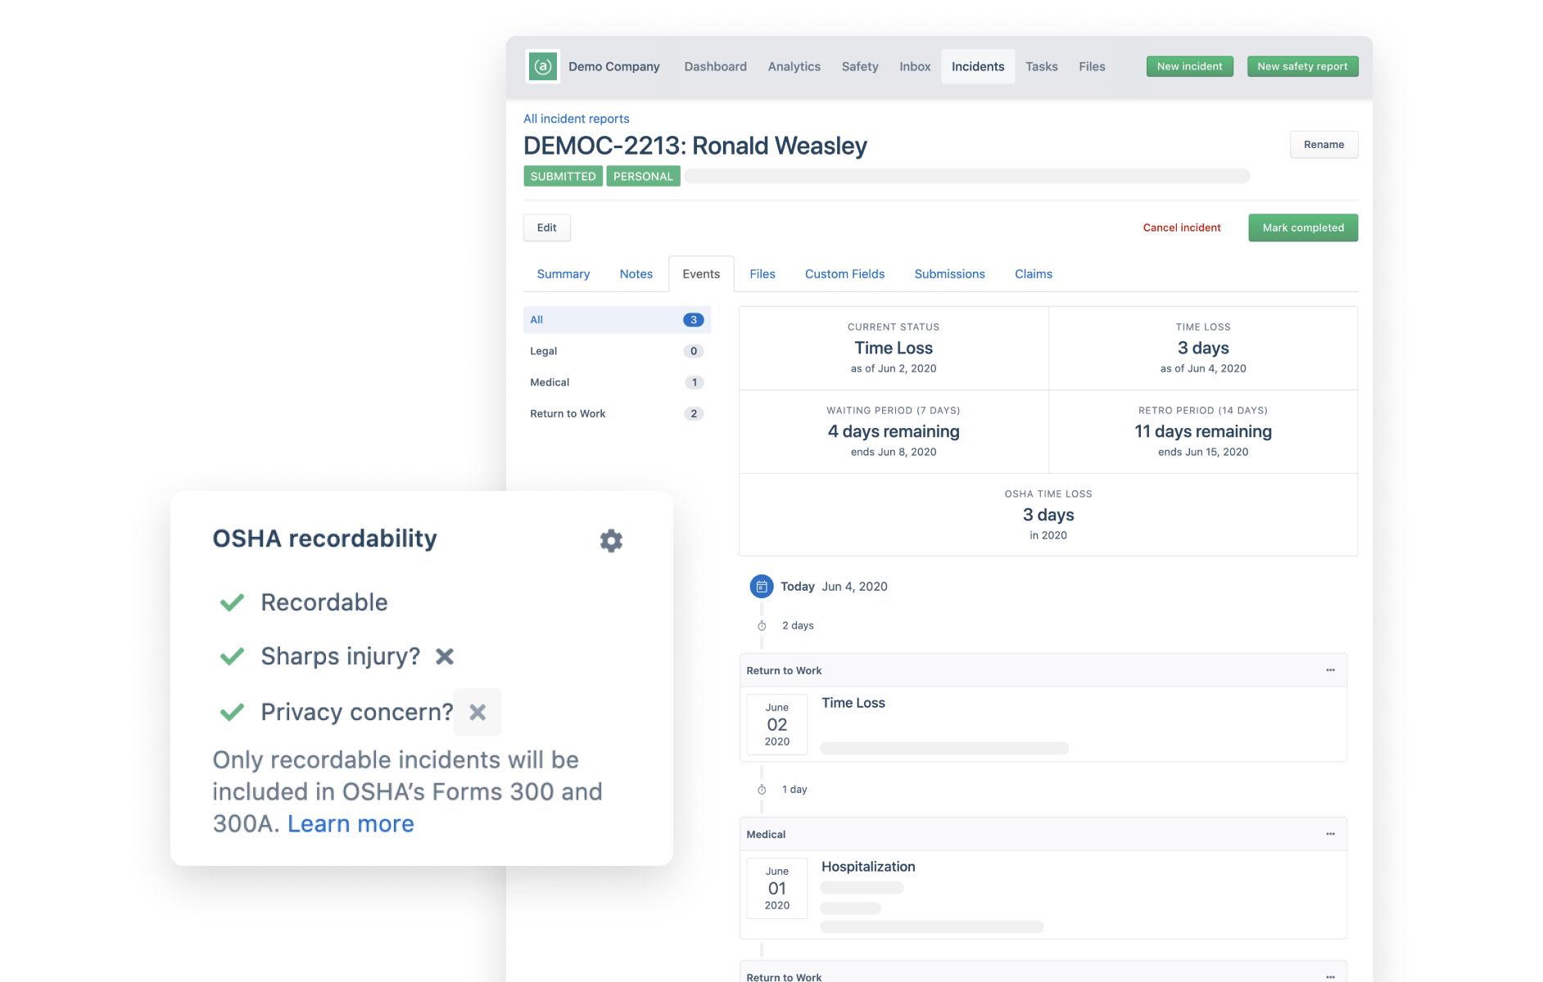Open options menu for Time Loss event
Screen dimensions: 1543x982
click(1330, 670)
